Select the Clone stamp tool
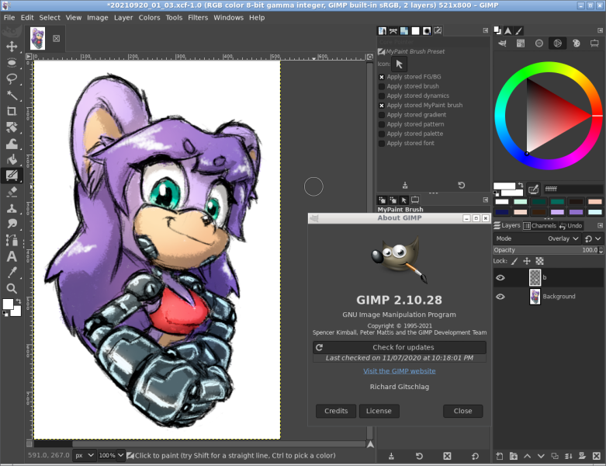This screenshot has height=466, width=606. coord(12,208)
